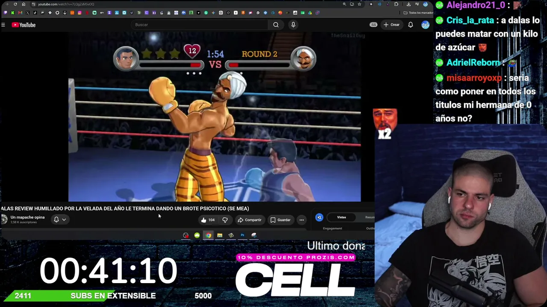Open more actions three-dot menu
Screen dimensions: 547x307
(302, 220)
